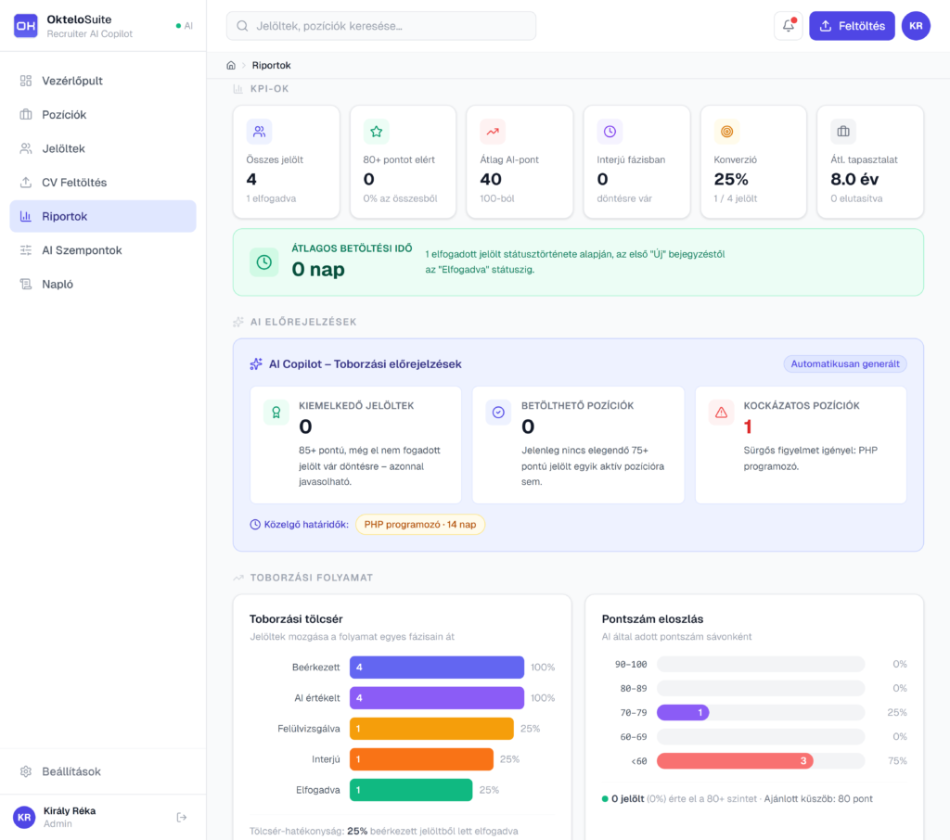Click the clock icon in Átlagos betöltési idő
Viewport: 950px width, 840px height.
[x=264, y=262]
